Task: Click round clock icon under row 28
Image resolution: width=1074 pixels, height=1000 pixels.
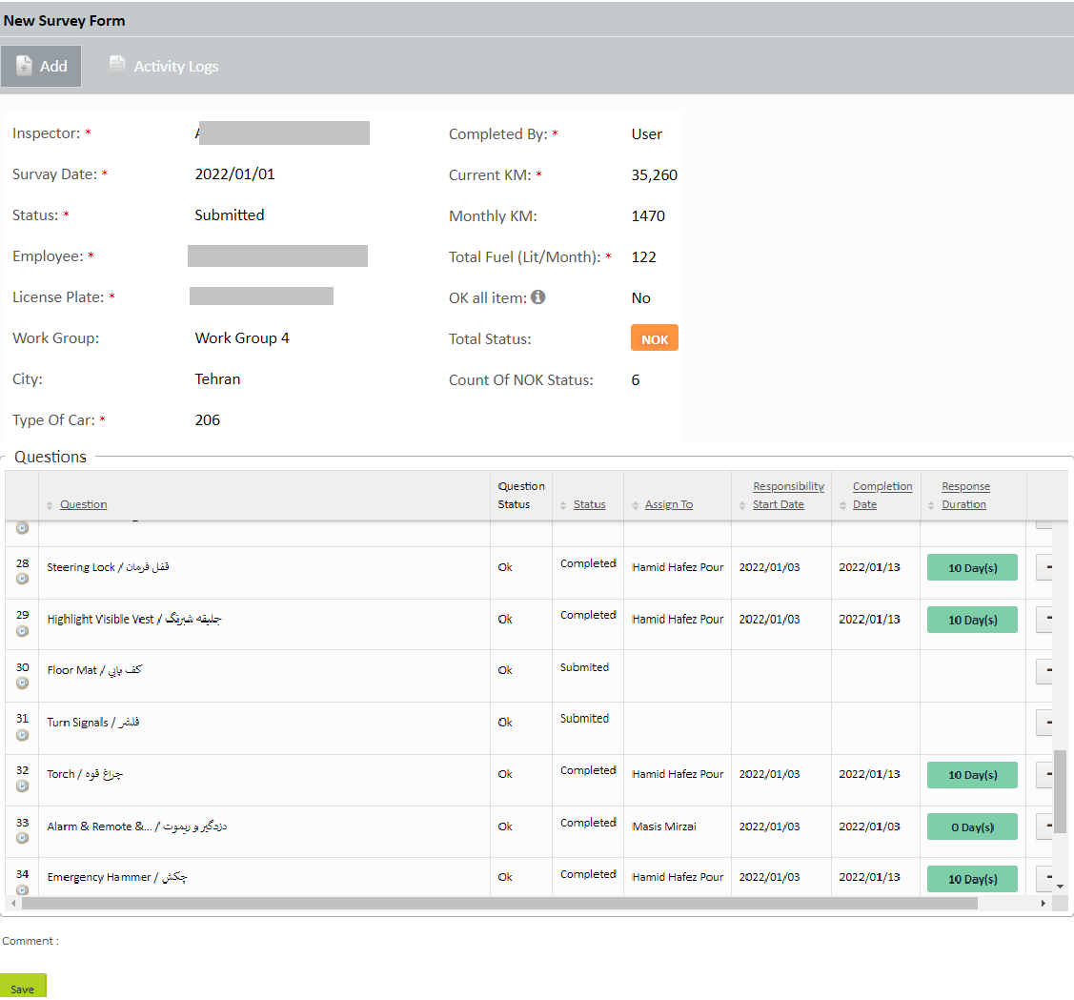Action: pyautogui.click(x=23, y=579)
